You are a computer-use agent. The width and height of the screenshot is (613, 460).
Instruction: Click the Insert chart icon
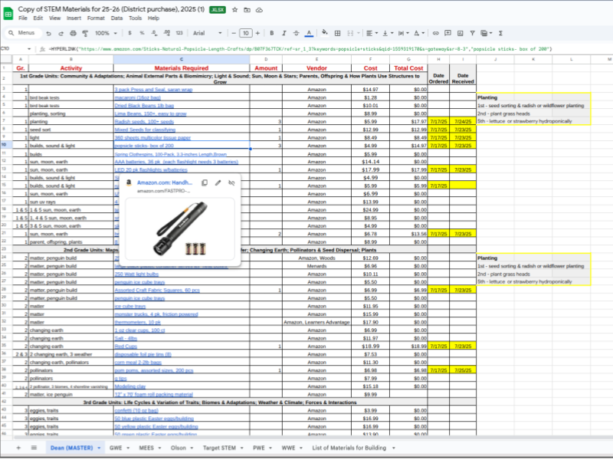point(461,33)
